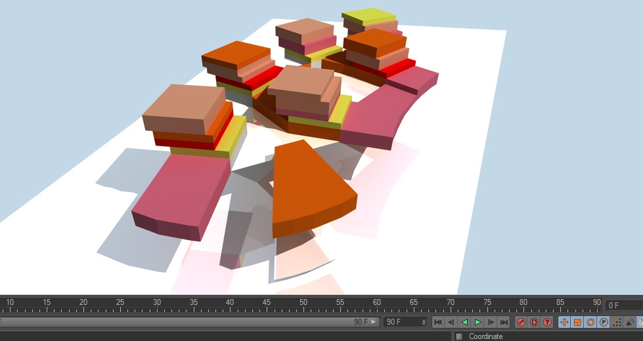Step to the next frame

tap(491, 322)
